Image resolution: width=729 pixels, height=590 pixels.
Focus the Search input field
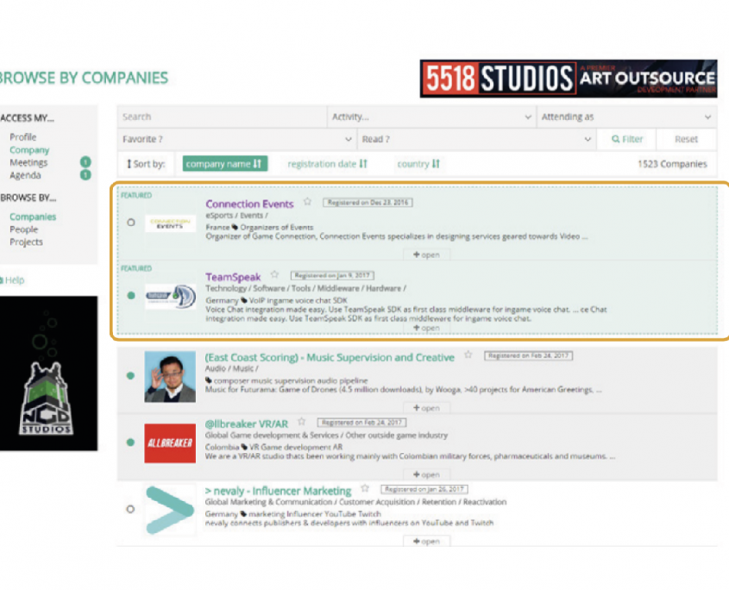[223, 116]
